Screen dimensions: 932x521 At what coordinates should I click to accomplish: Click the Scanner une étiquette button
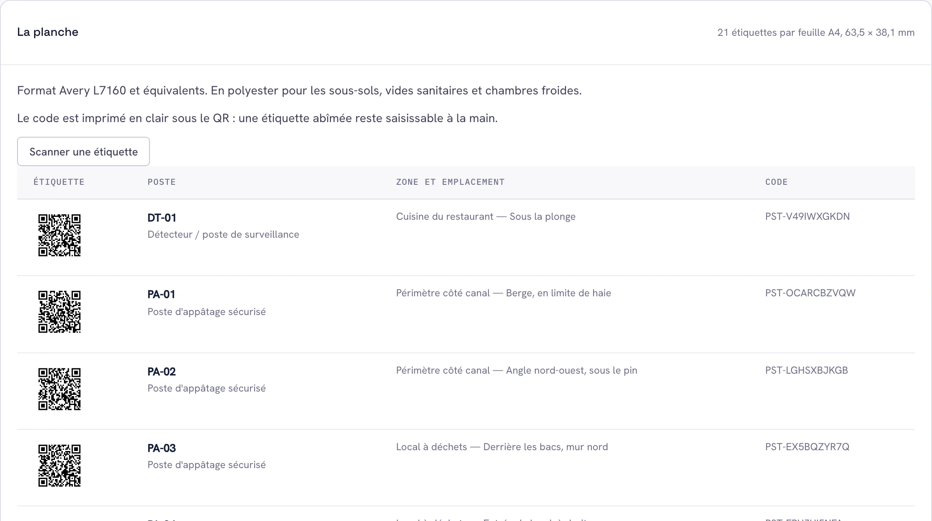pos(84,151)
